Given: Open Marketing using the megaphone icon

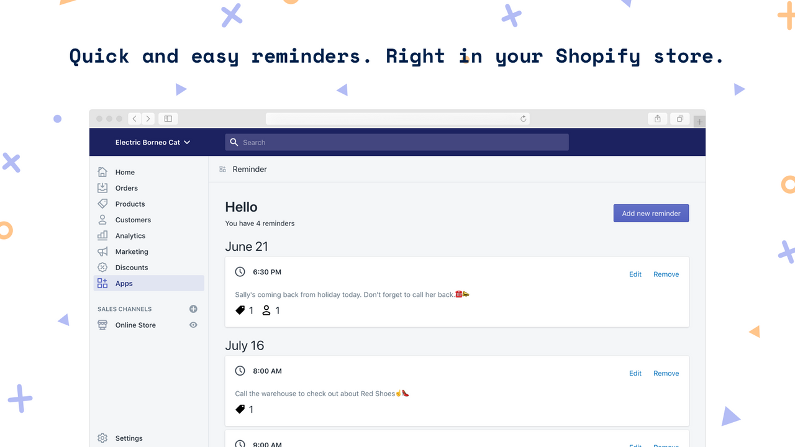Looking at the screenshot, I should [x=102, y=251].
